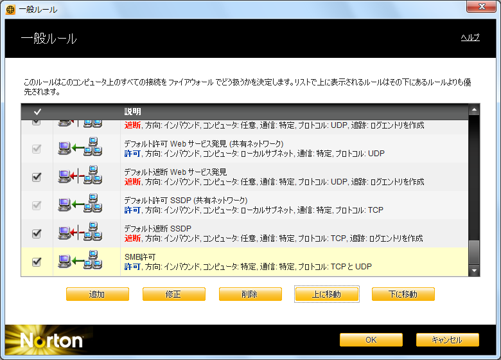This screenshot has width=501, height=360.
Task: Click the network icon of SMB許可 rule
Action: tap(80, 262)
